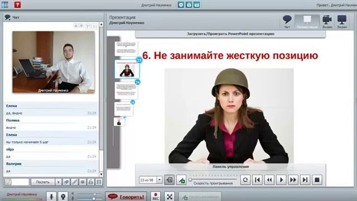Toggle the microphone button
The width and height of the screenshot is (357, 201).
click(51, 197)
